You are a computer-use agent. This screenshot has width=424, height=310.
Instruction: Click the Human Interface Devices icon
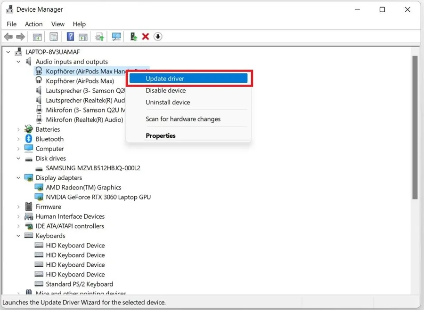pos(28,216)
